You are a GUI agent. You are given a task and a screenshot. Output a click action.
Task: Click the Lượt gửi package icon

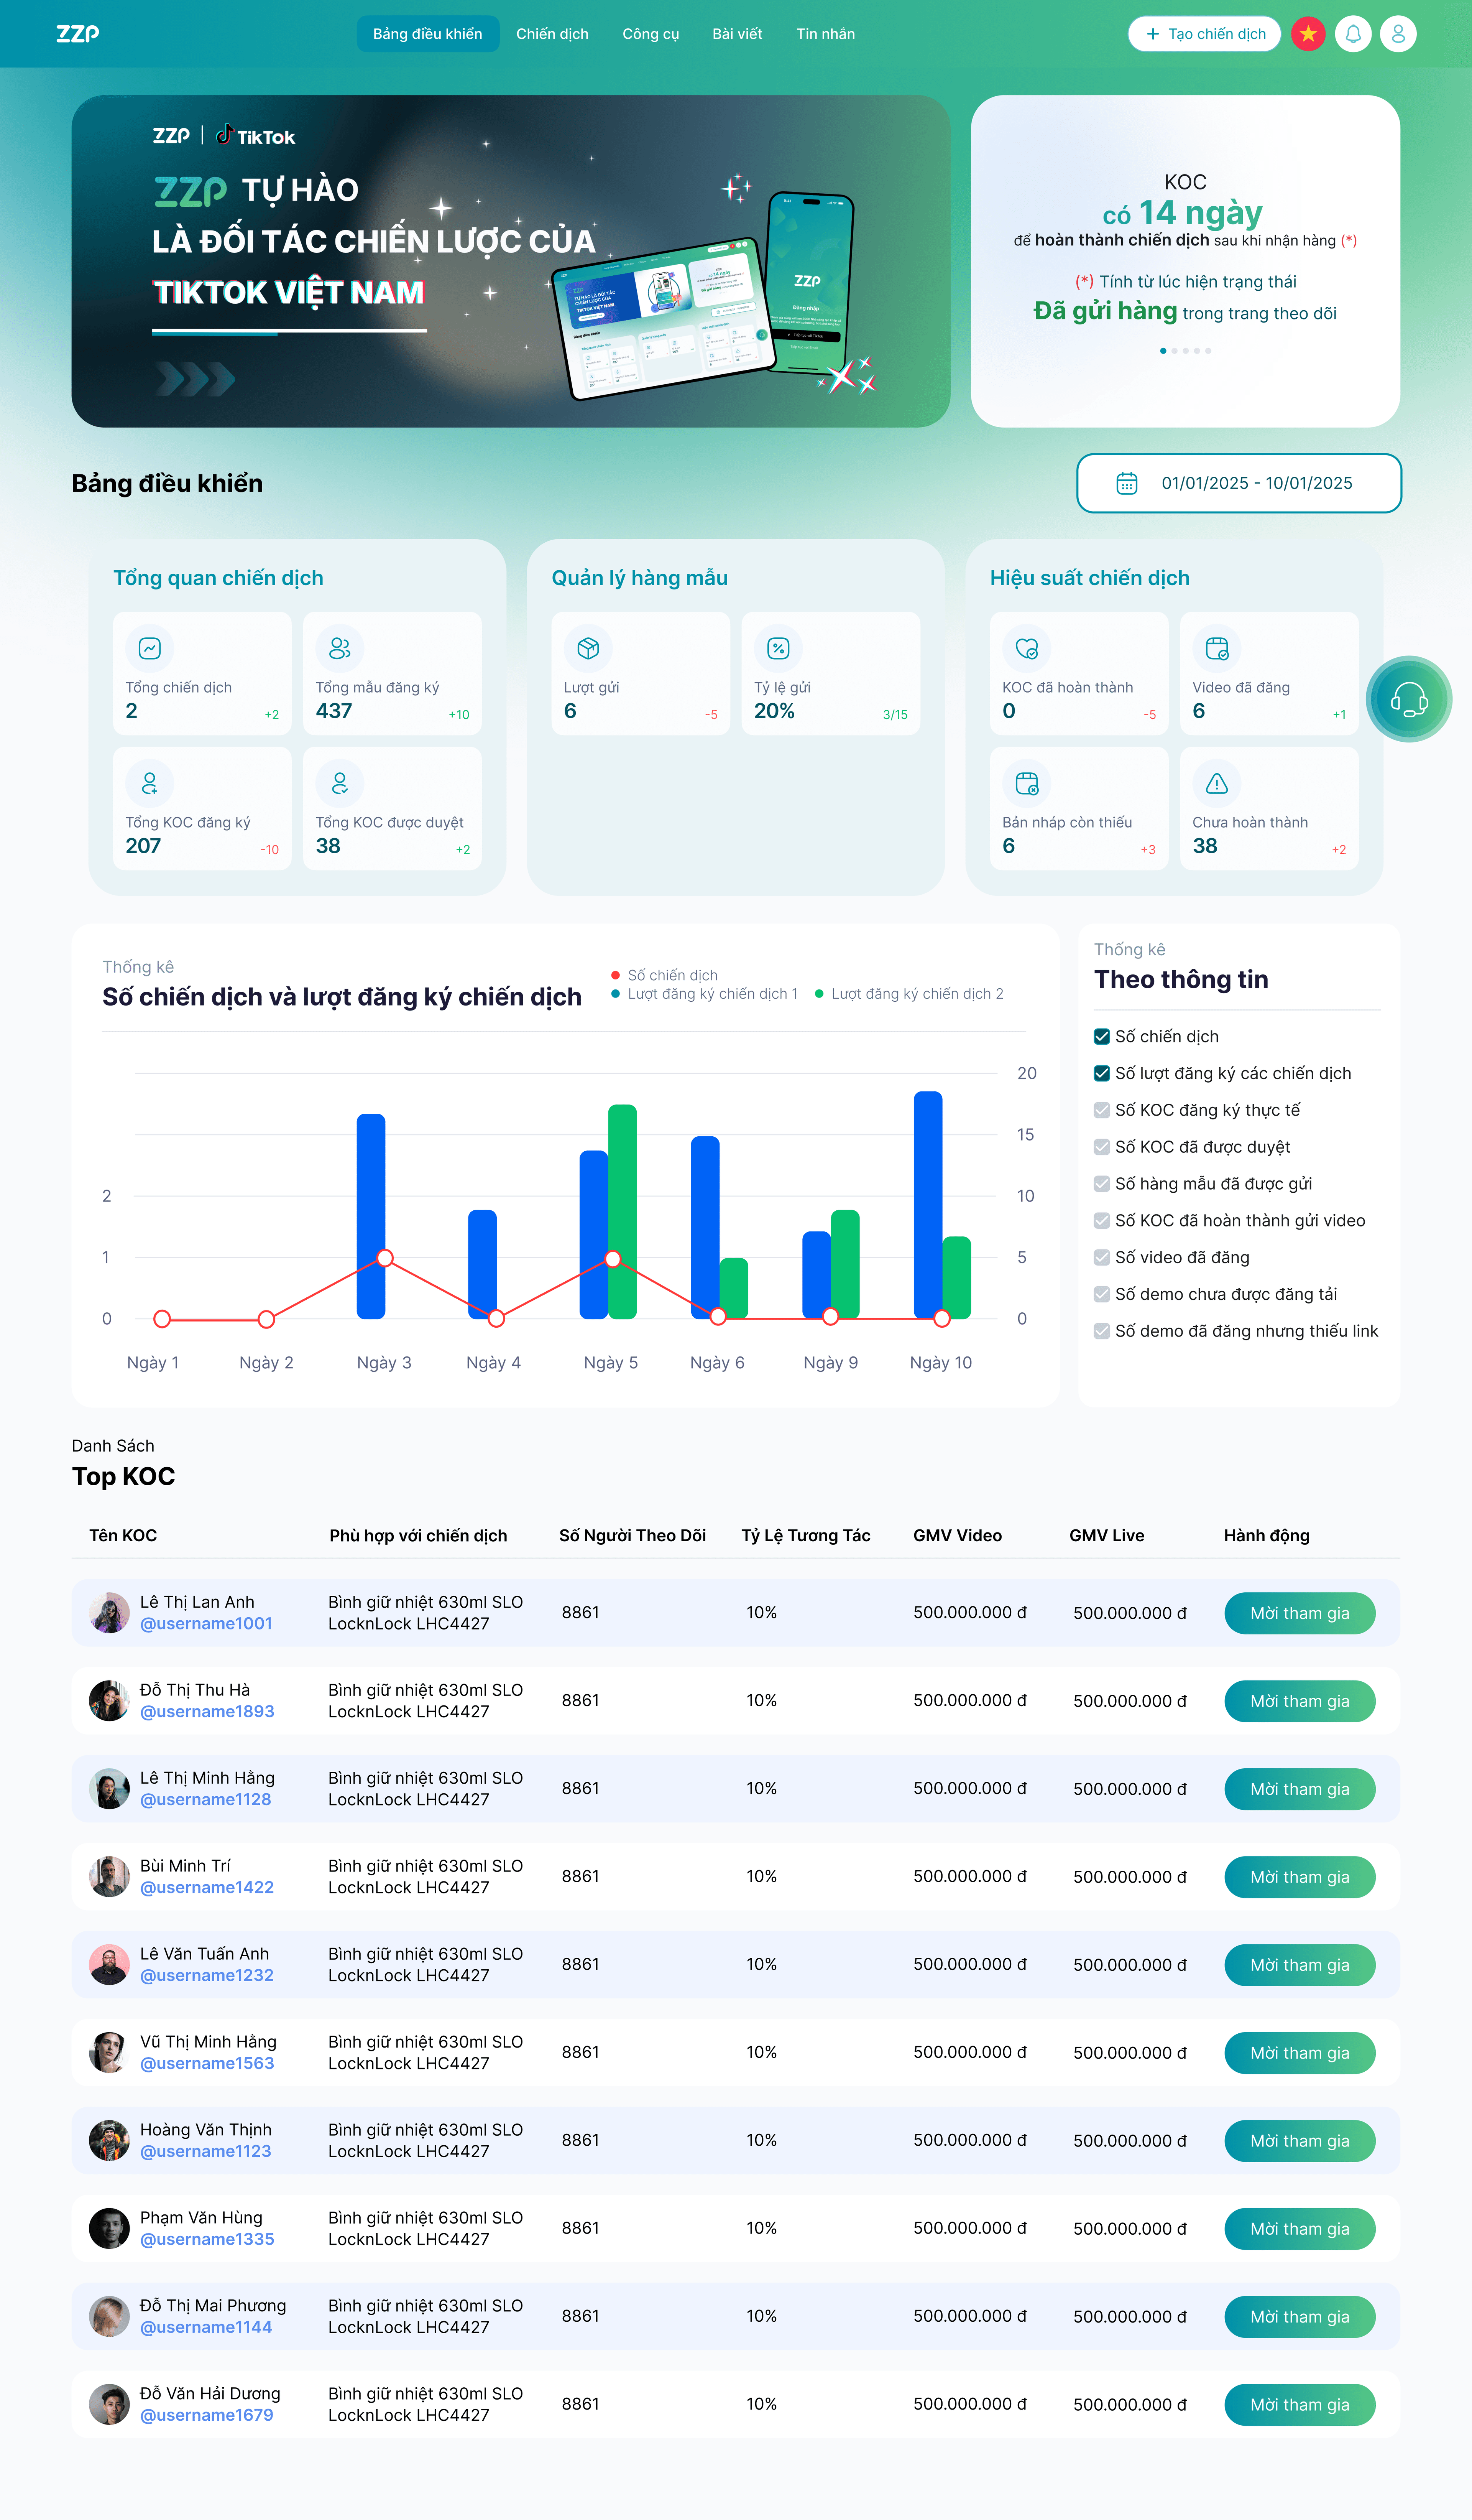point(588,648)
